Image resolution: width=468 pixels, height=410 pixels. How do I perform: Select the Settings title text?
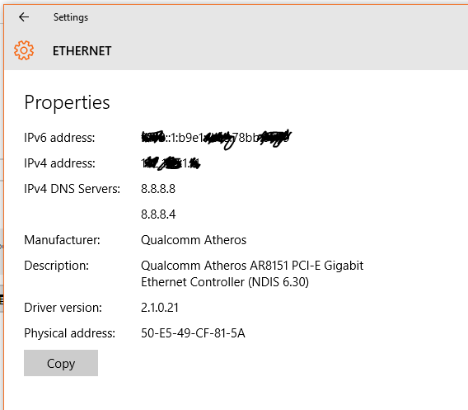click(x=71, y=17)
